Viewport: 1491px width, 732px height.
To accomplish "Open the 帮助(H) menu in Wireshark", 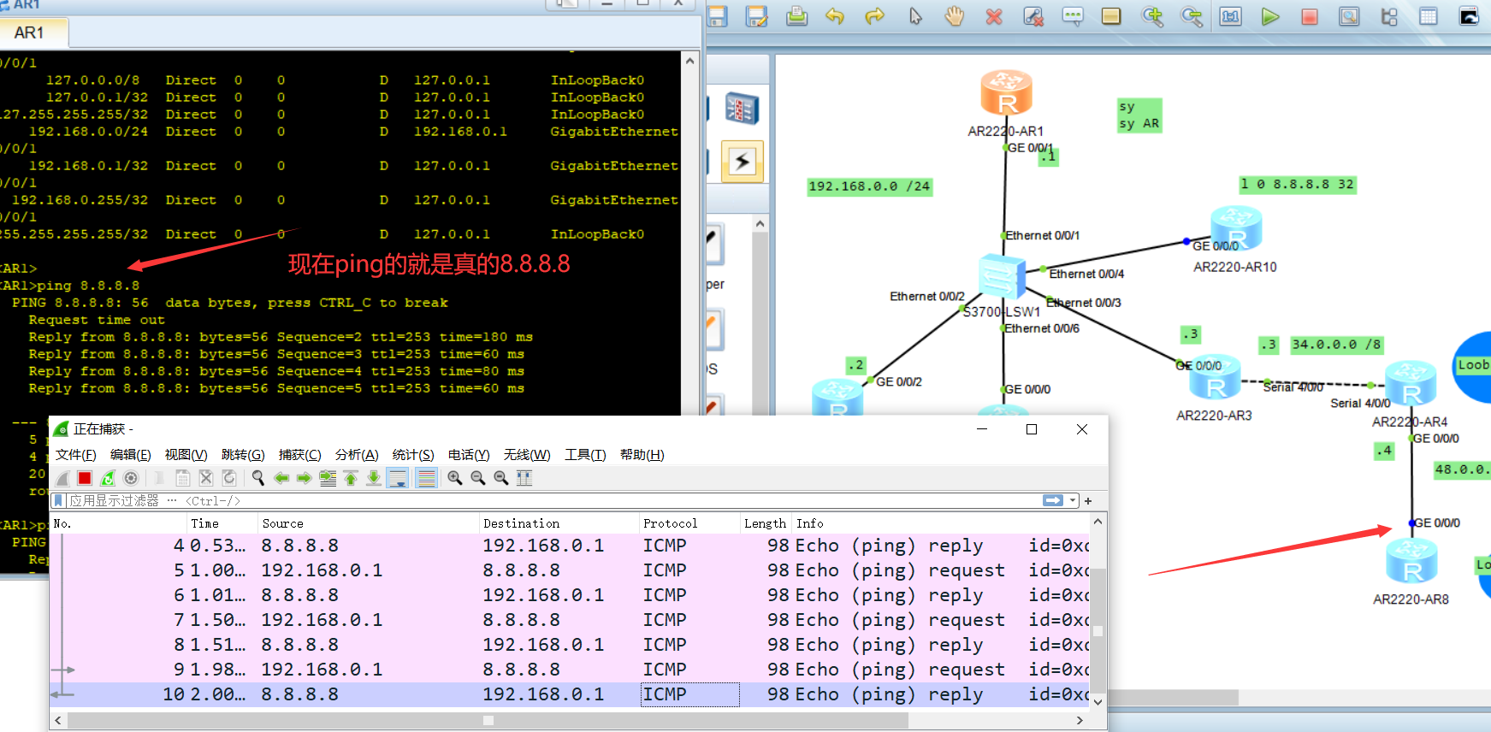I will coord(642,455).
